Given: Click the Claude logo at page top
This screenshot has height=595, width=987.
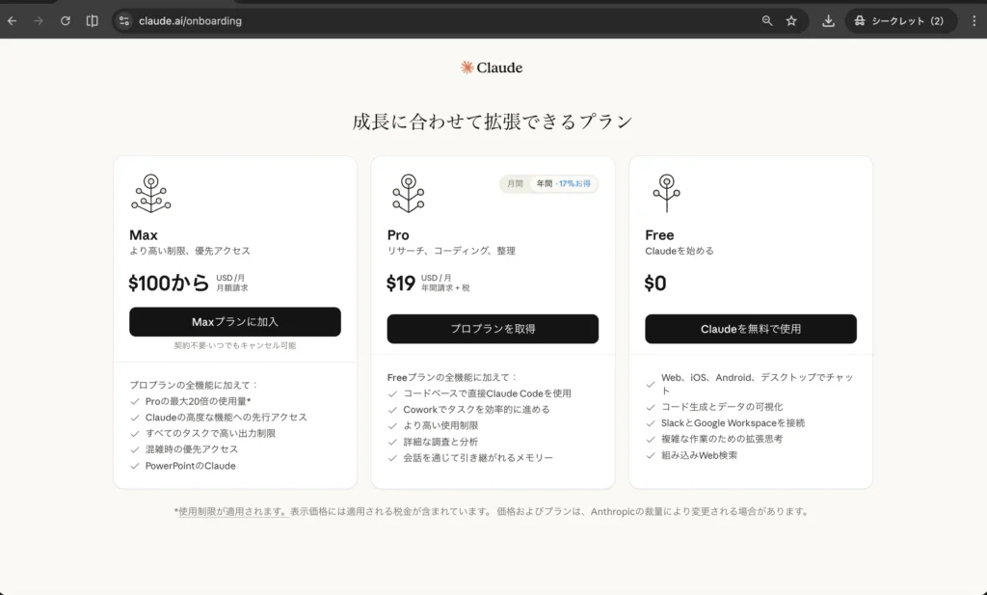Looking at the screenshot, I should 492,68.
